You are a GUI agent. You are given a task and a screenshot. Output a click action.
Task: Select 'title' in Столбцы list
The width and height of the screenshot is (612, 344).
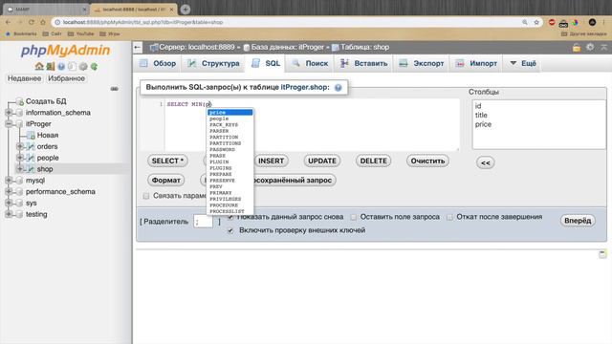481,115
